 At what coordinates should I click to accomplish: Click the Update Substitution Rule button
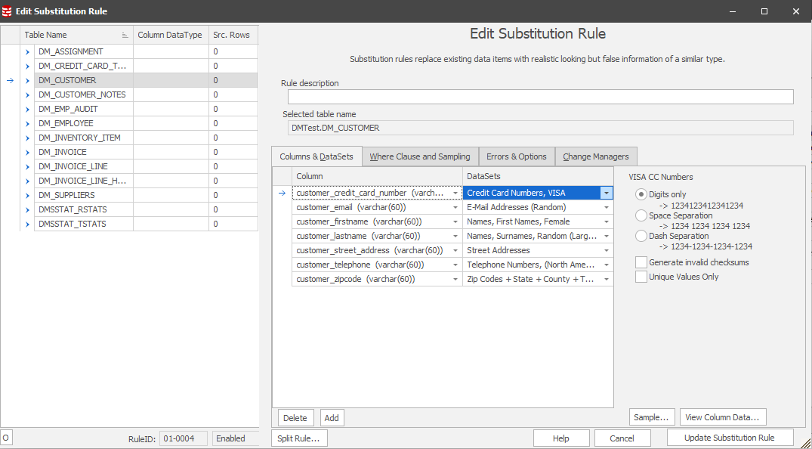[730, 438]
